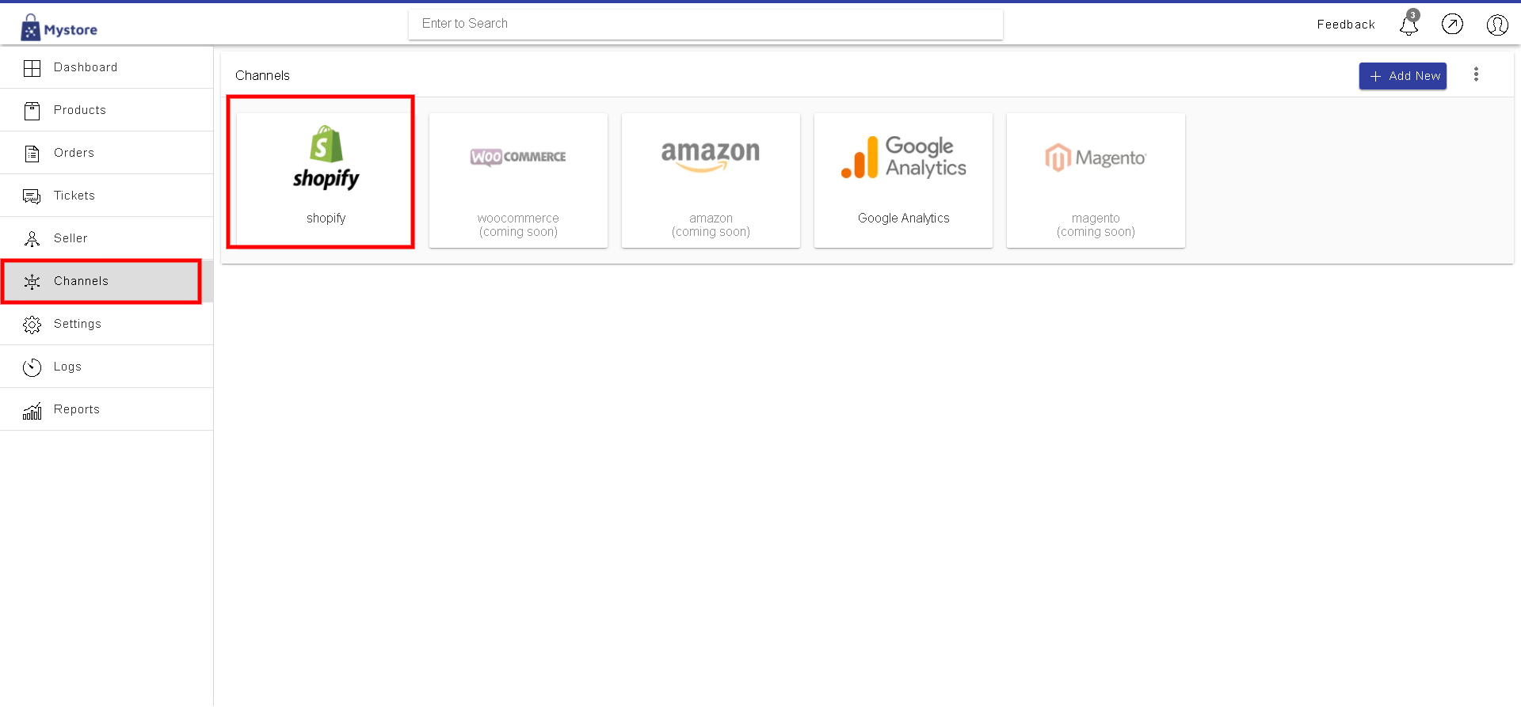Open Tickets menu item
This screenshot has width=1521, height=707.
(x=107, y=196)
